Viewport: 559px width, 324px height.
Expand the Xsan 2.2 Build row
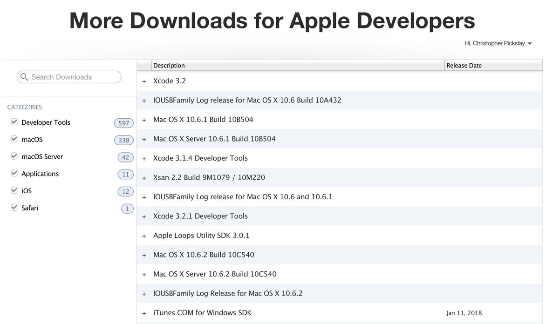click(x=144, y=178)
